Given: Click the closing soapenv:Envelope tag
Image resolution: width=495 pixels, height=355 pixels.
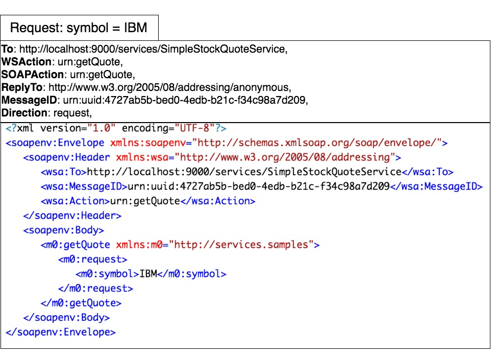Looking at the screenshot, I should tap(61, 333).
